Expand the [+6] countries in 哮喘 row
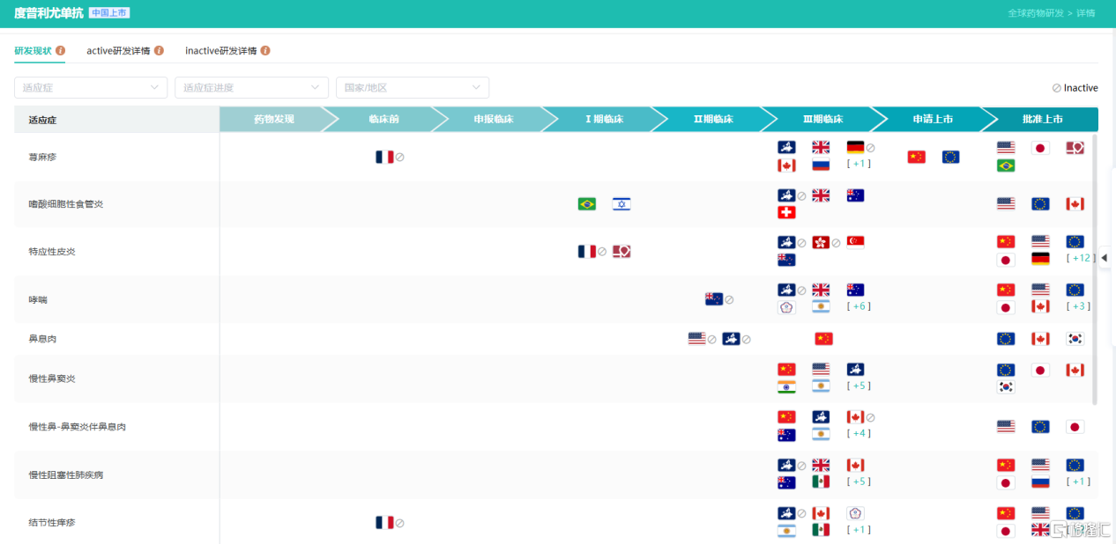This screenshot has height=544, width=1116. point(859,306)
